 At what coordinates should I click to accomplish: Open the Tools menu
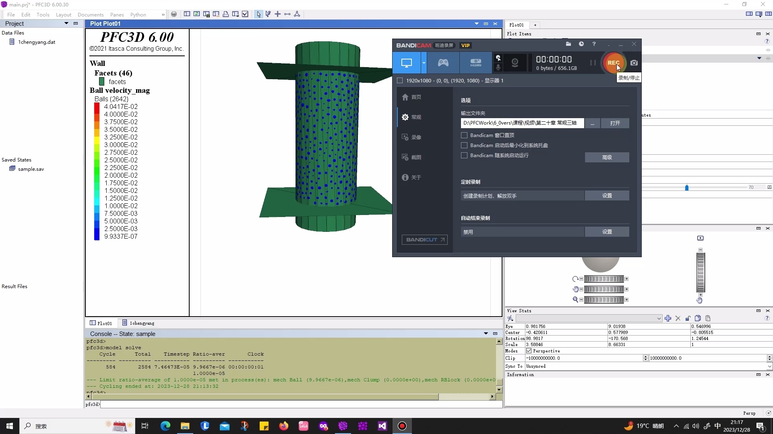pyautogui.click(x=43, y=14)
